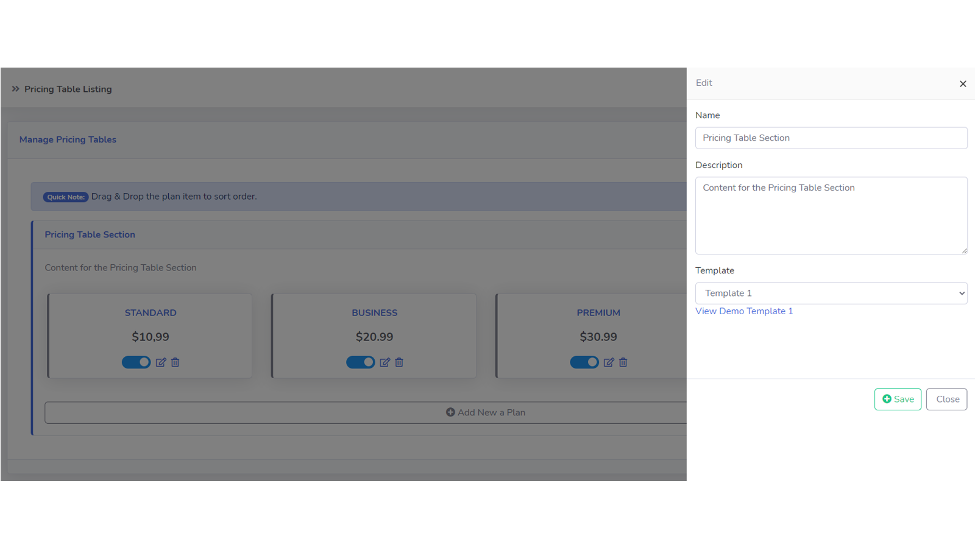
Task: Click the delete trash icon for STANDARD plan
Action: pyautogui.click(x=175, y=362)
